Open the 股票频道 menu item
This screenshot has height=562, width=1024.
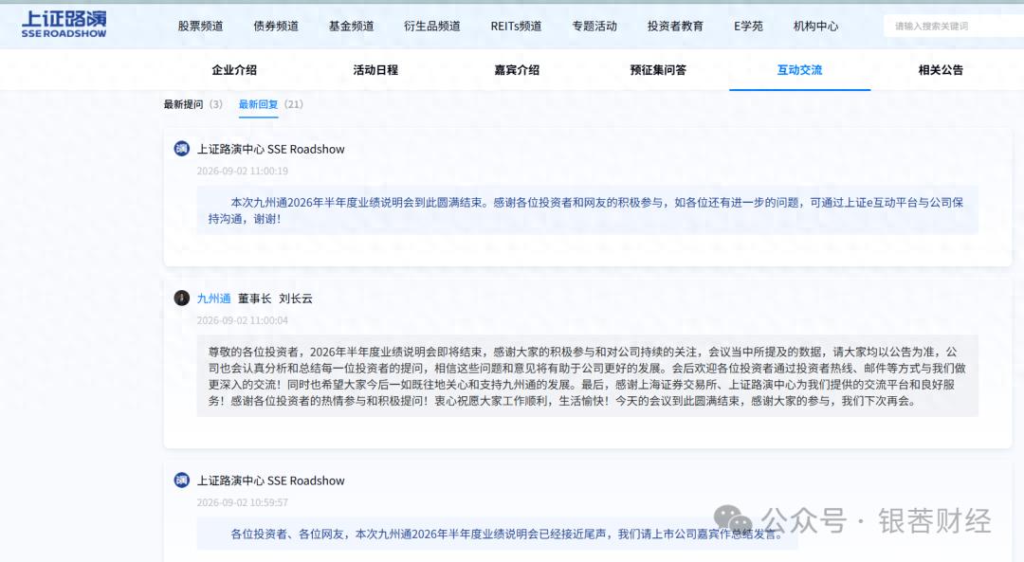pos(200,27)
